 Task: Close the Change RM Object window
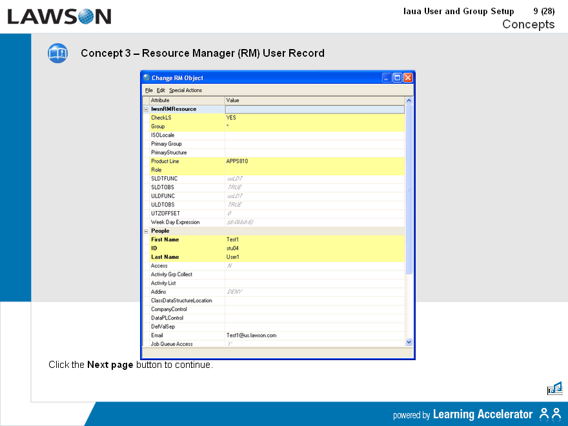coord(408,77)
